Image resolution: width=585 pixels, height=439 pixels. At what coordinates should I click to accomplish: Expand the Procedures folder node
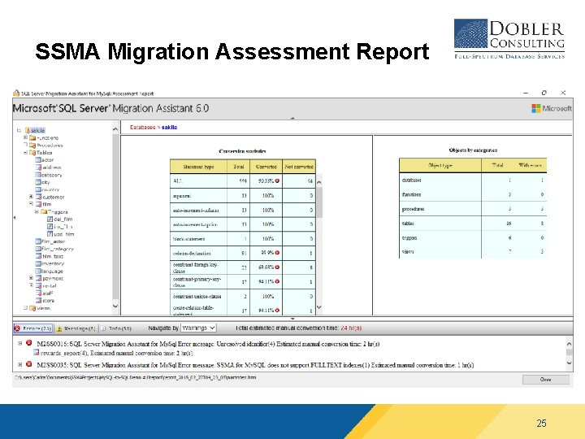(x=26, y=145)
